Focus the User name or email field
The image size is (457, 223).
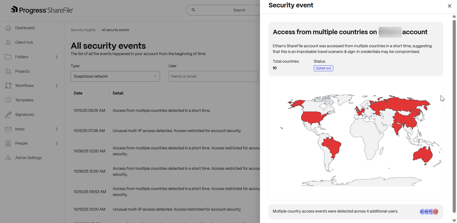213,76
